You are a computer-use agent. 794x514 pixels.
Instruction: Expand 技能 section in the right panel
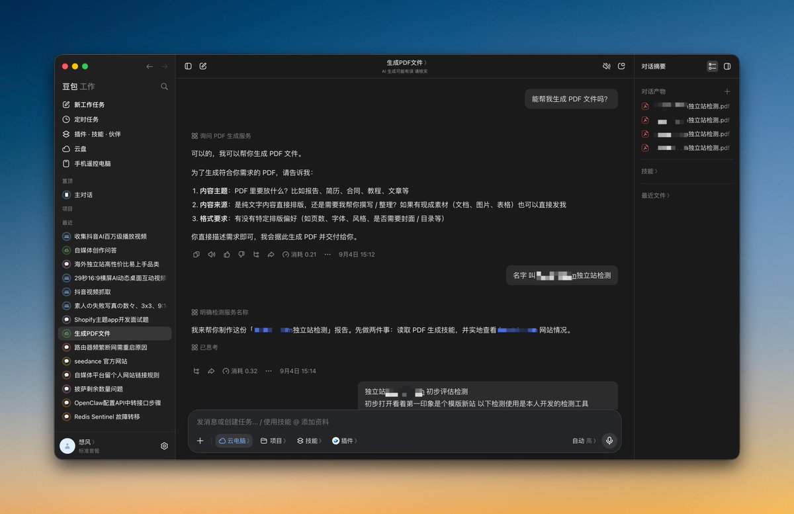point(649,171)
